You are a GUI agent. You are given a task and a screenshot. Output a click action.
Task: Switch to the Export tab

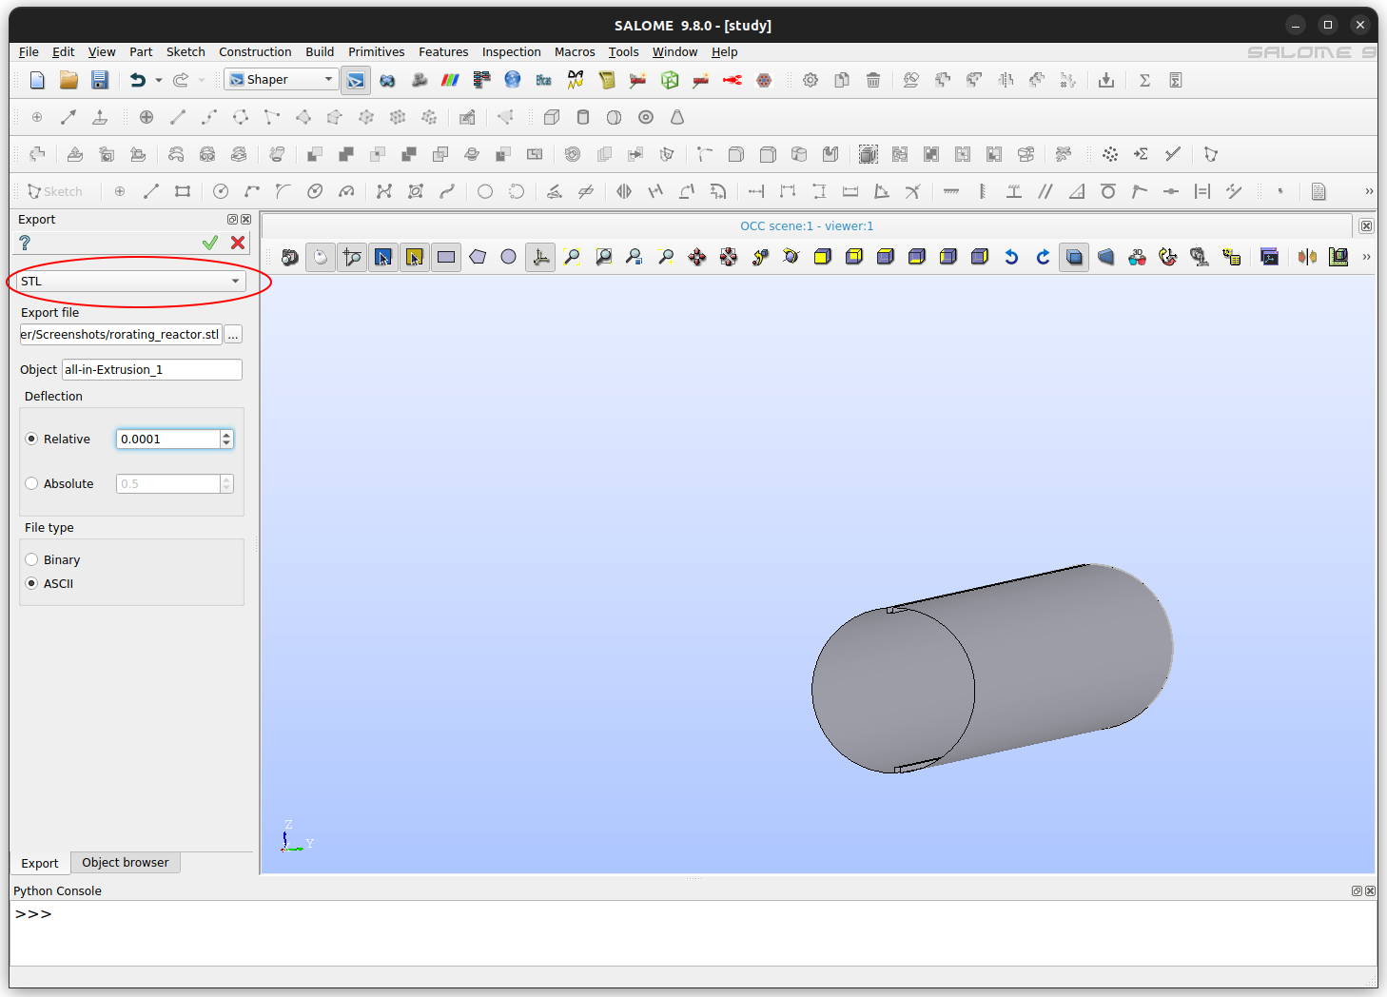point(40,863)
